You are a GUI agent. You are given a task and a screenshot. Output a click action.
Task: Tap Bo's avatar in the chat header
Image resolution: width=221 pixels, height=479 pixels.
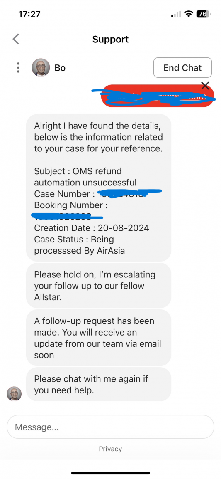point(41,67)
